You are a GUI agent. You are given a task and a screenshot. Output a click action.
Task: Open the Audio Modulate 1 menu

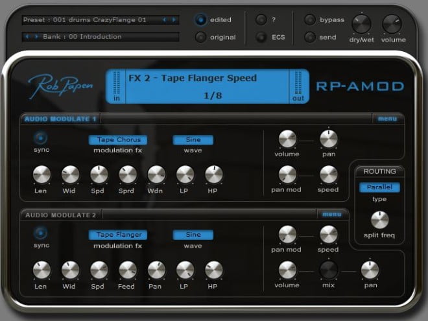click(x=388, y=119)
